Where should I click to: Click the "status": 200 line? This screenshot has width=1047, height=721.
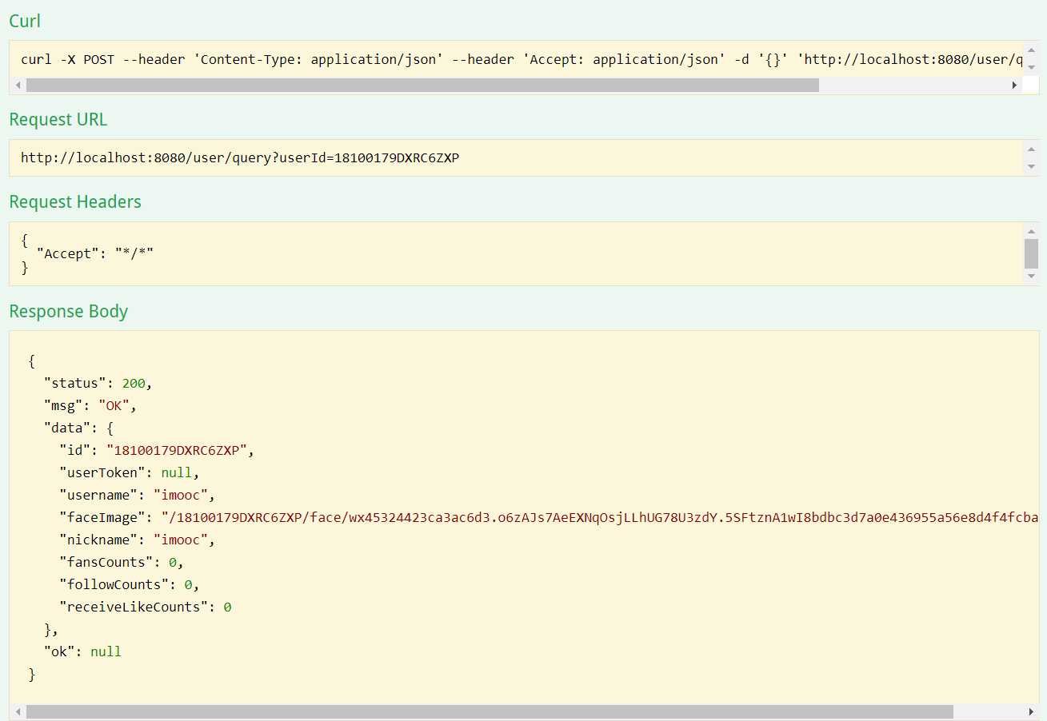[x=98, y=383]
